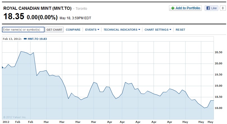Click the Royal Canadian Mint (MNT.TO) title
Image resolution: width=227 pixels, height=124 pixels.
point(37,8)
